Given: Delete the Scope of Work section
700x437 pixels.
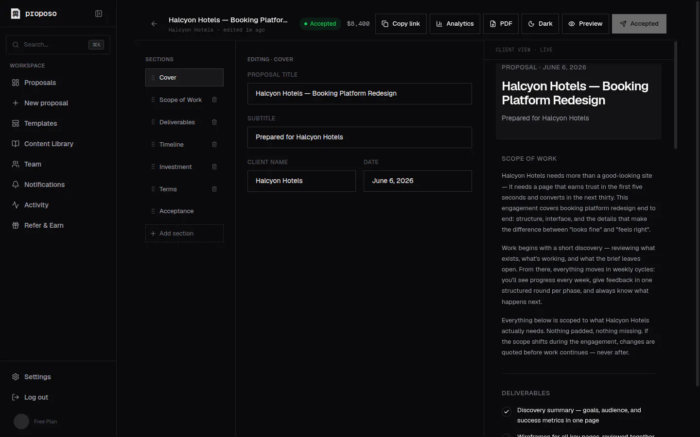Looking at the screenshot, I should point(214,100).
